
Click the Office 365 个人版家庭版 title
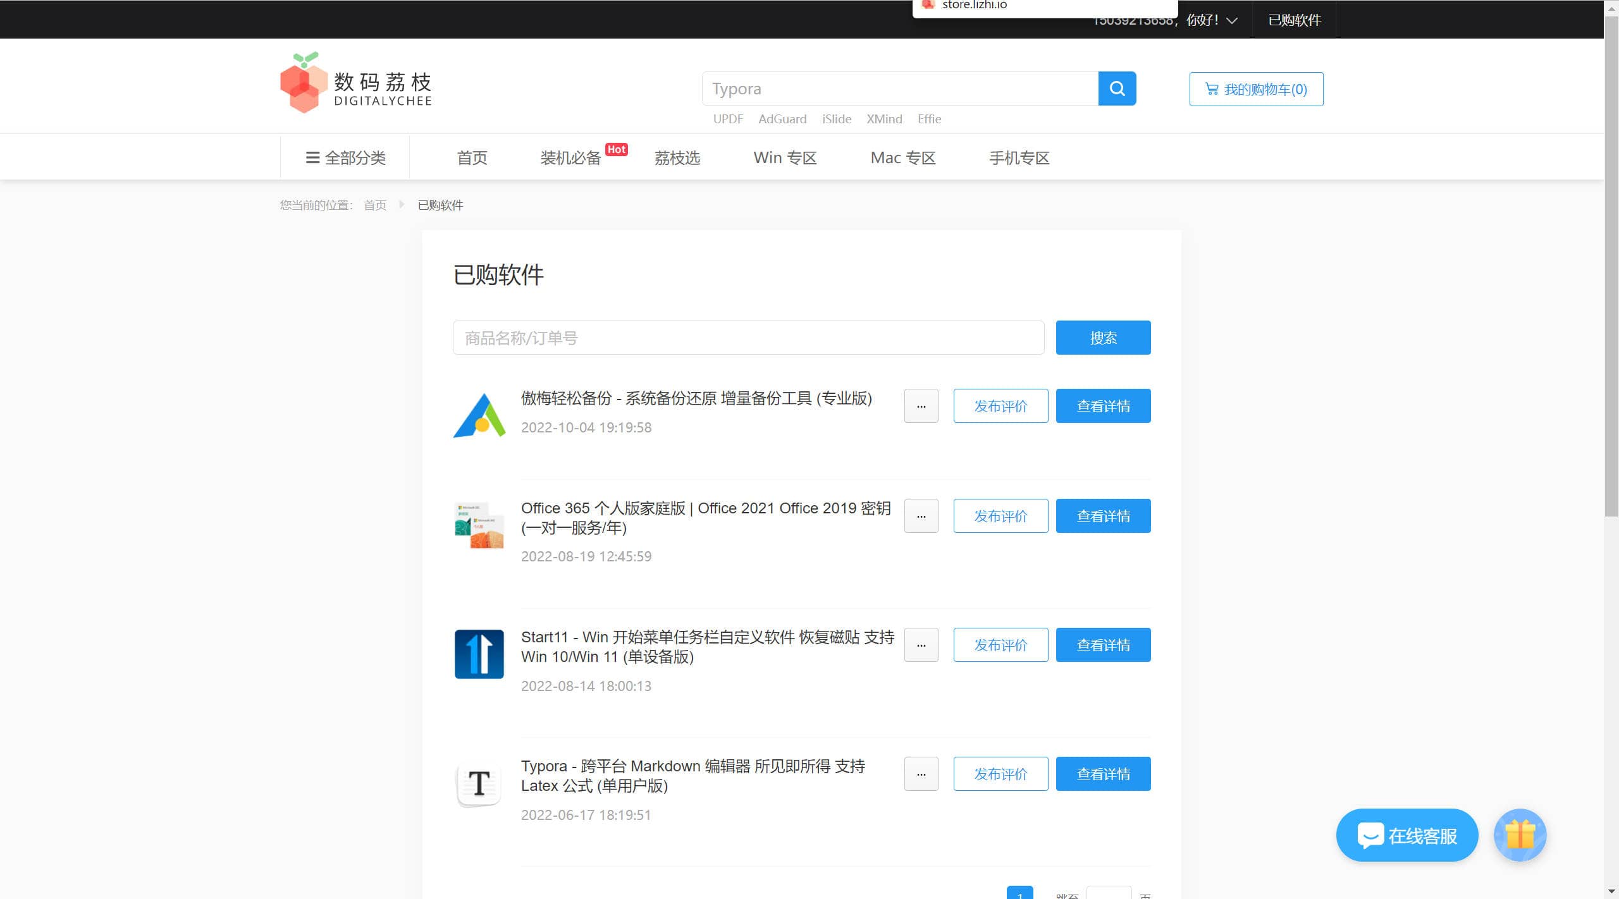(x=706, y=518)
